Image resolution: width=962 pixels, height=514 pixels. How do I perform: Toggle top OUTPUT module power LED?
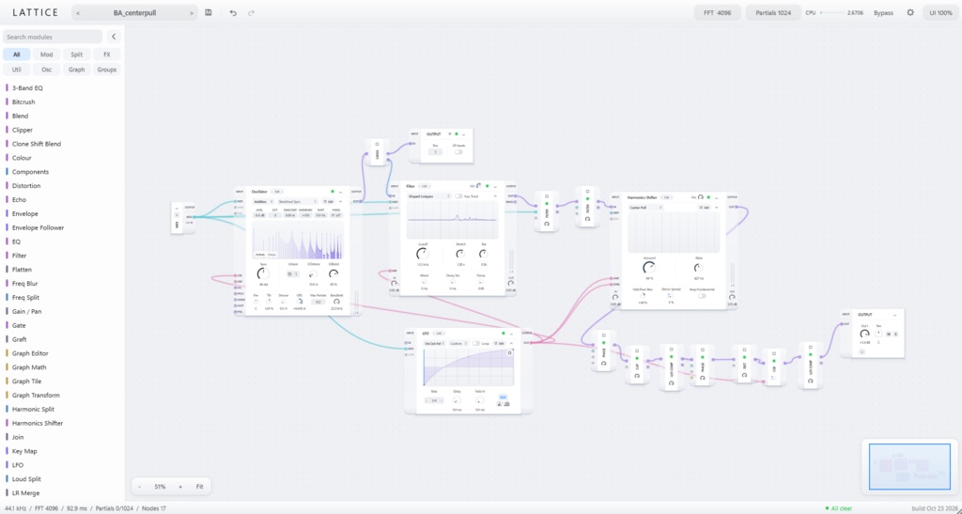[x=457, y=133]
